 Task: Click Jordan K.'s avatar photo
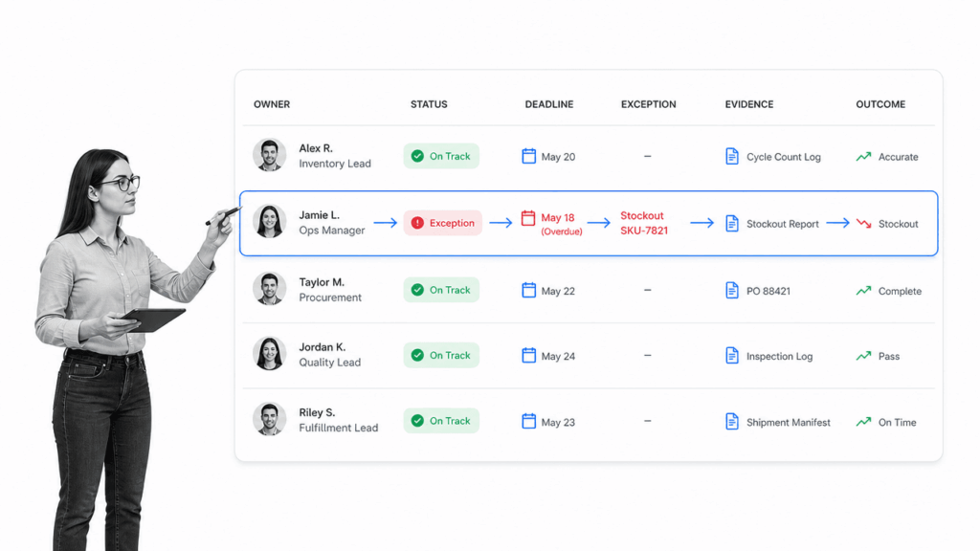(x=269, y=354)
